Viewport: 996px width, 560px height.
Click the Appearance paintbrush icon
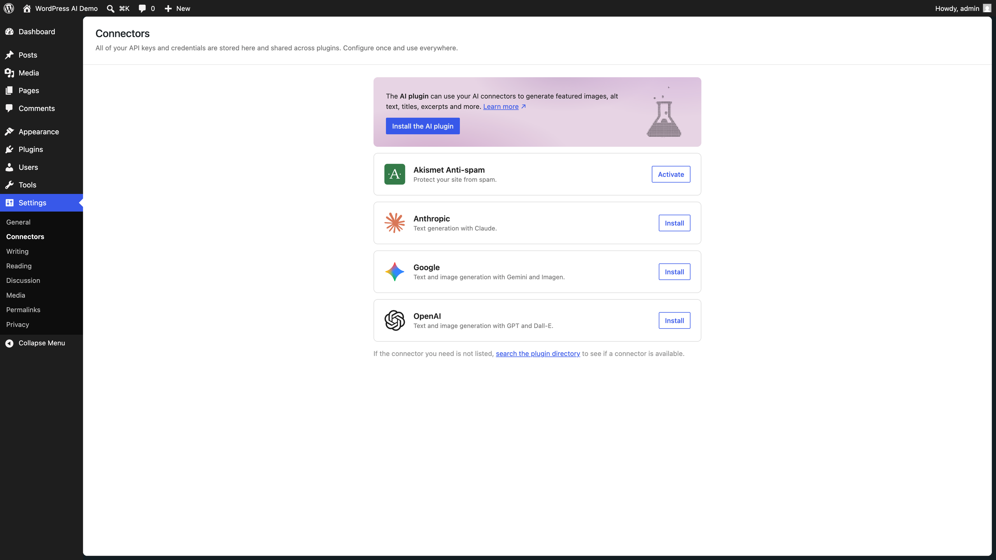tap(10, 132)
